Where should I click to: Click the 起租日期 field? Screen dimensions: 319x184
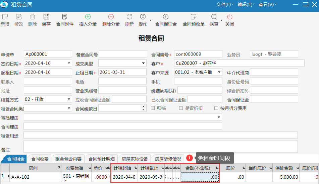pos(48,72)
